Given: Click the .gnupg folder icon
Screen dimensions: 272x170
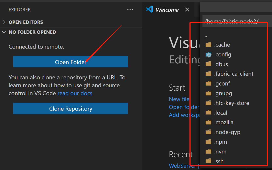Looking at the screenshot, I should coord(208,93).
